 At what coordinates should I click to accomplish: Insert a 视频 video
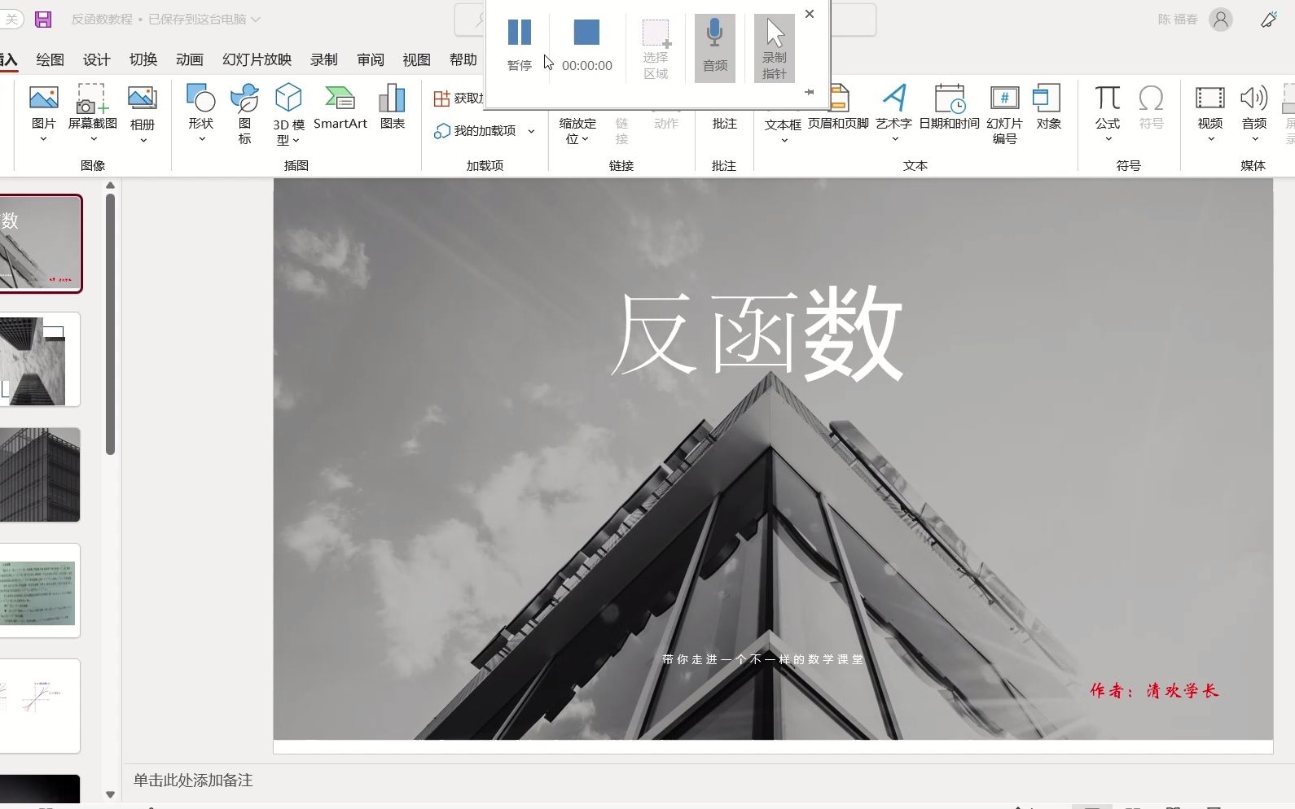point(1209,107)
